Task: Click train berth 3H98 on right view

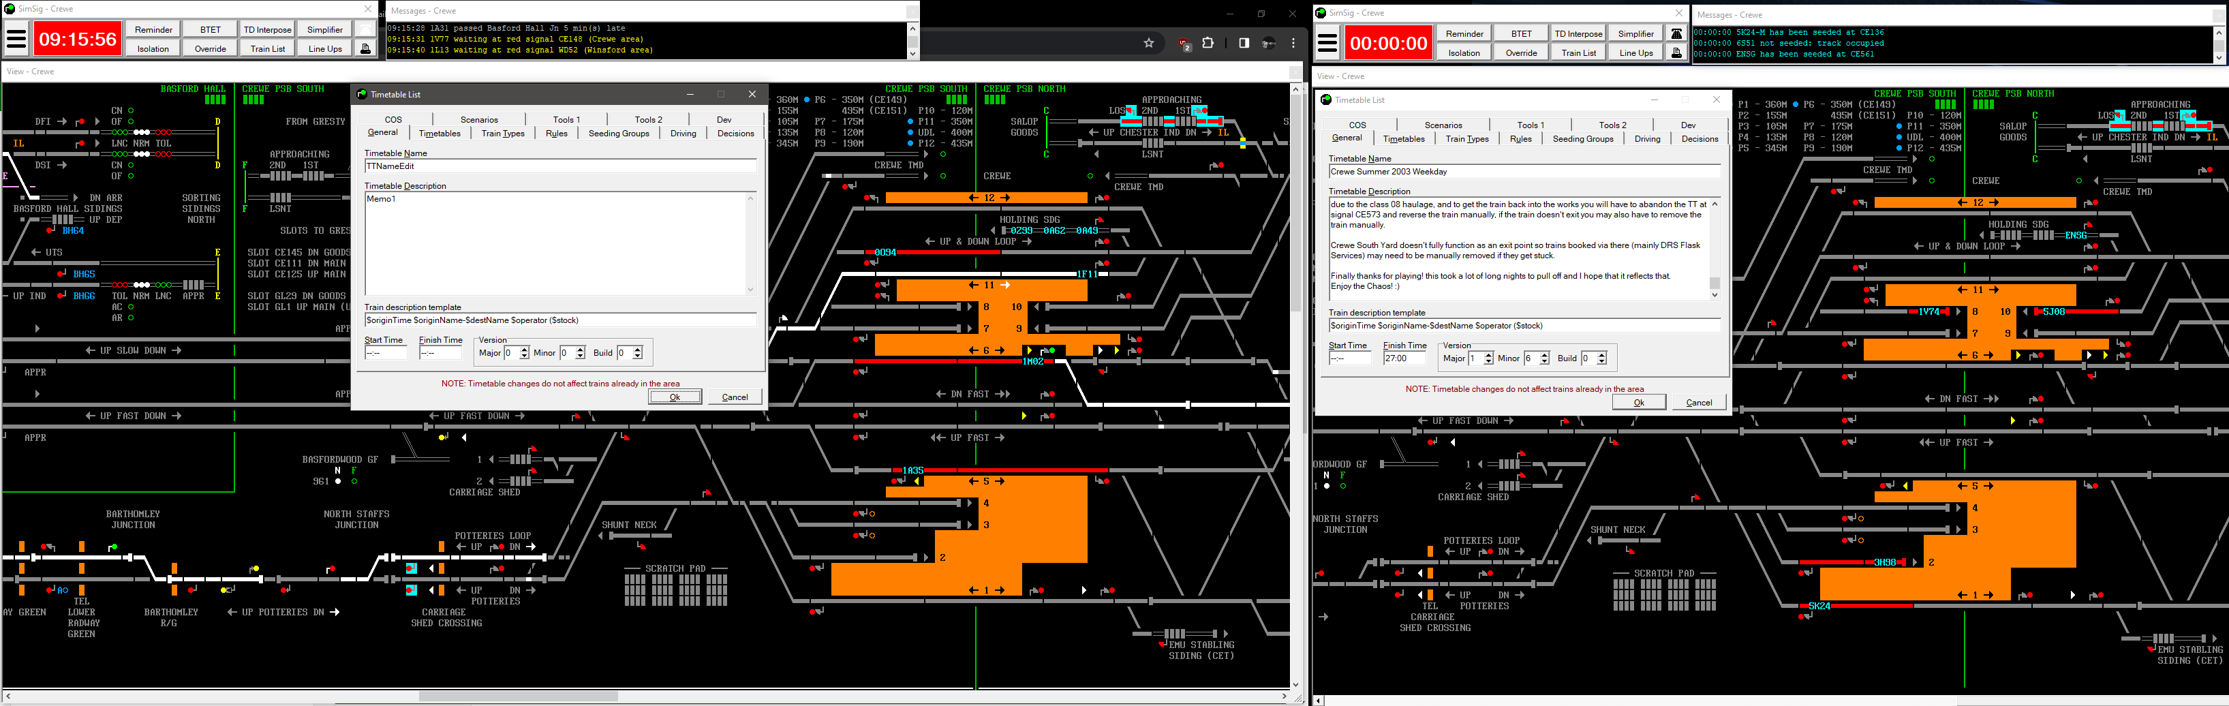Action: [1885, 562]
